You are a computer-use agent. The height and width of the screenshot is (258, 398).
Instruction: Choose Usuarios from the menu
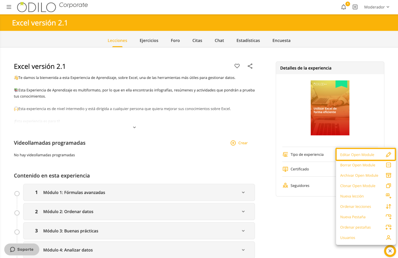[x=366, y=238]
